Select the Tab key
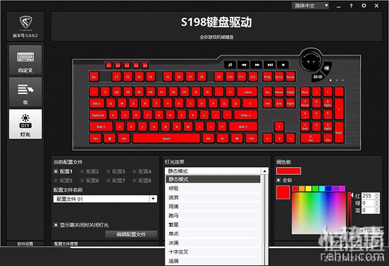The height and width of the screenshot is (266, 389). [97, 103]
